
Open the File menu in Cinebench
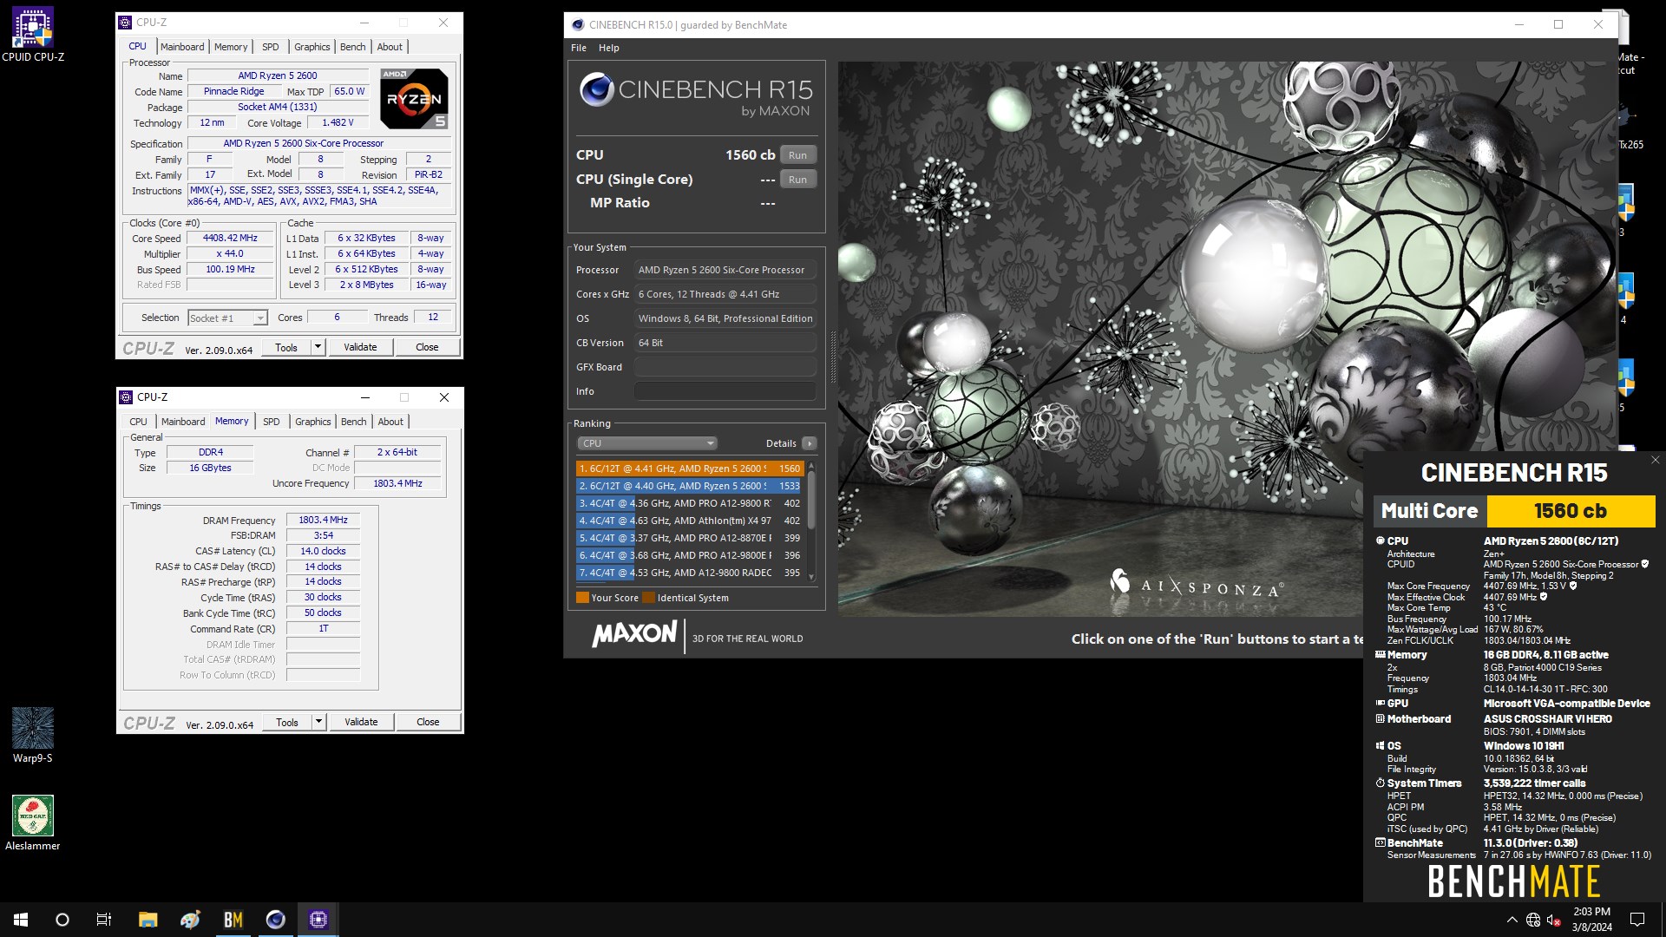[579, 48]
